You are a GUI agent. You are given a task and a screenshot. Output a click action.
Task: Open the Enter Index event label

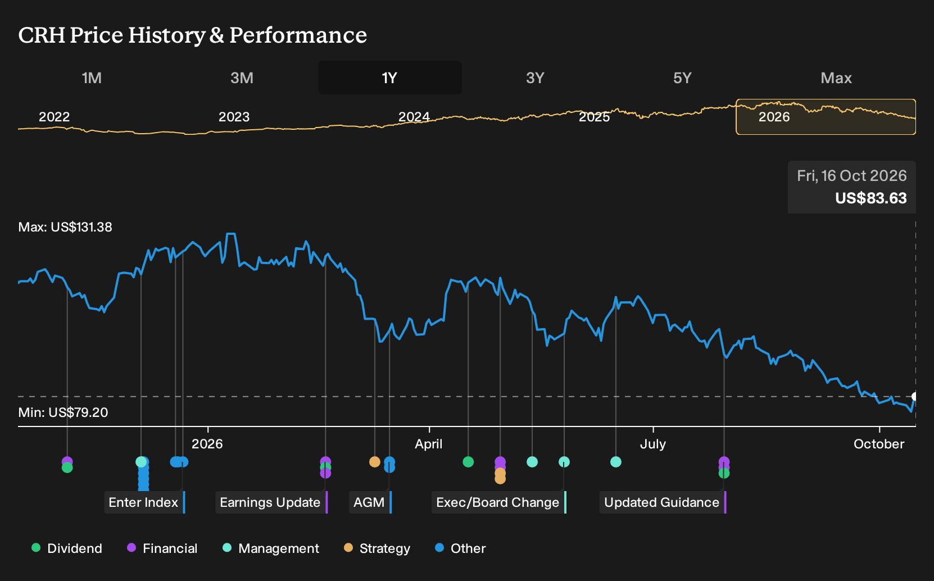point(144,502)
